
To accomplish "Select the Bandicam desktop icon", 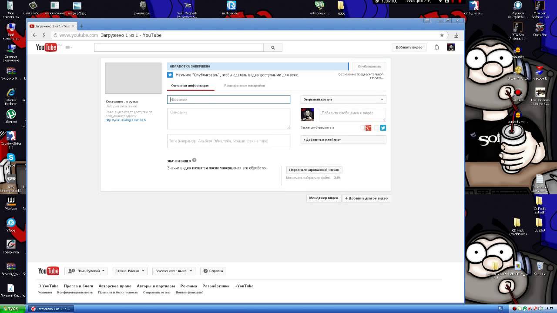I will click(518, 95).
